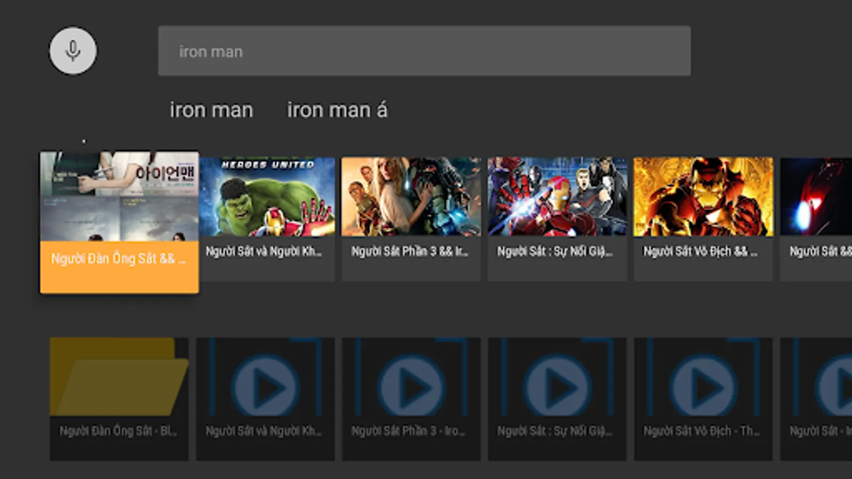The width and height of the screenshot is (852, 479).
Task: Select the "iron man" search suggestion
Action: [211, 110]
